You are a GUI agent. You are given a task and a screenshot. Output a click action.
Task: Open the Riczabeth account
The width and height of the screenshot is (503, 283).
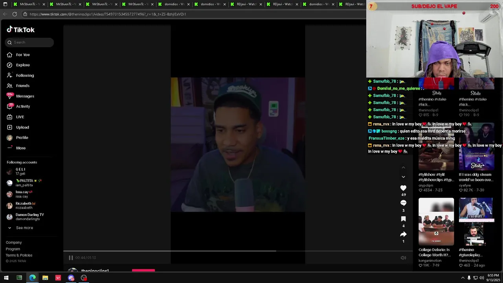tap(30, 206)
